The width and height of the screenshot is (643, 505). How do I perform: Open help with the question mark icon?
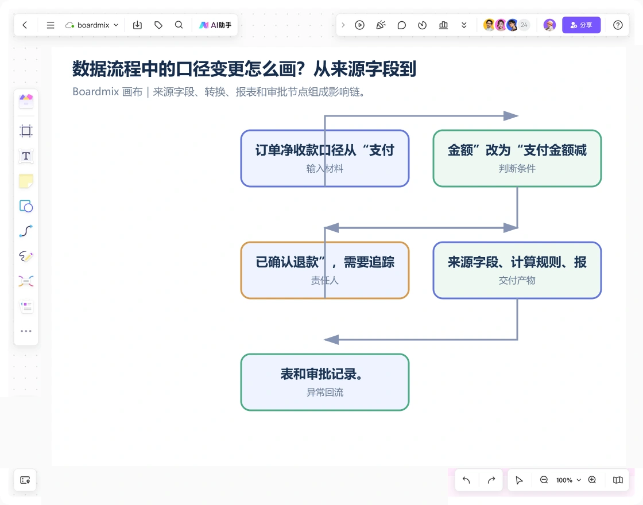click(x=618, y=25)
